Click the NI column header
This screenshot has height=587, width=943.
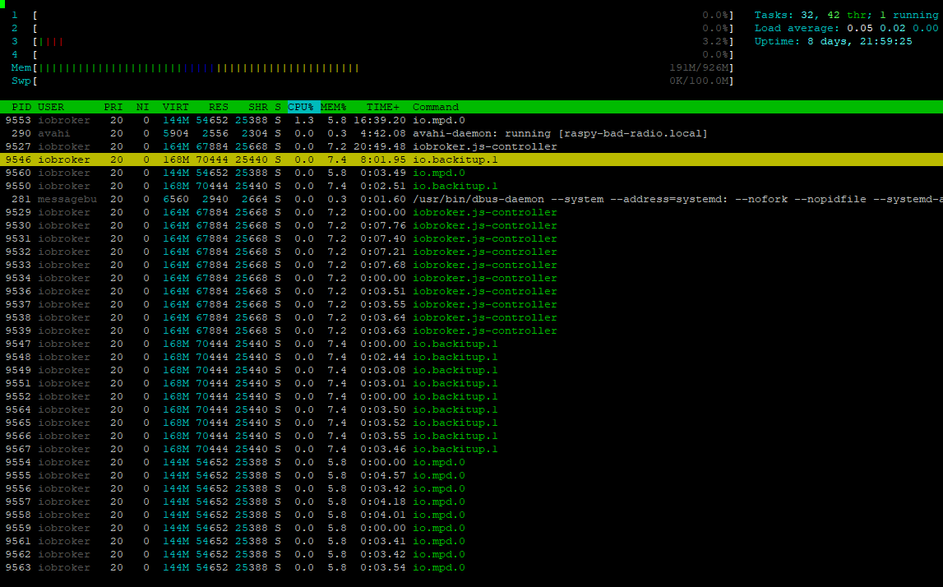142,107
